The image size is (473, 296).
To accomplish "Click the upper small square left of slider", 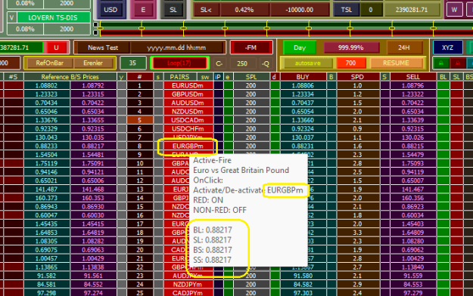I will (x=95, y=24).
